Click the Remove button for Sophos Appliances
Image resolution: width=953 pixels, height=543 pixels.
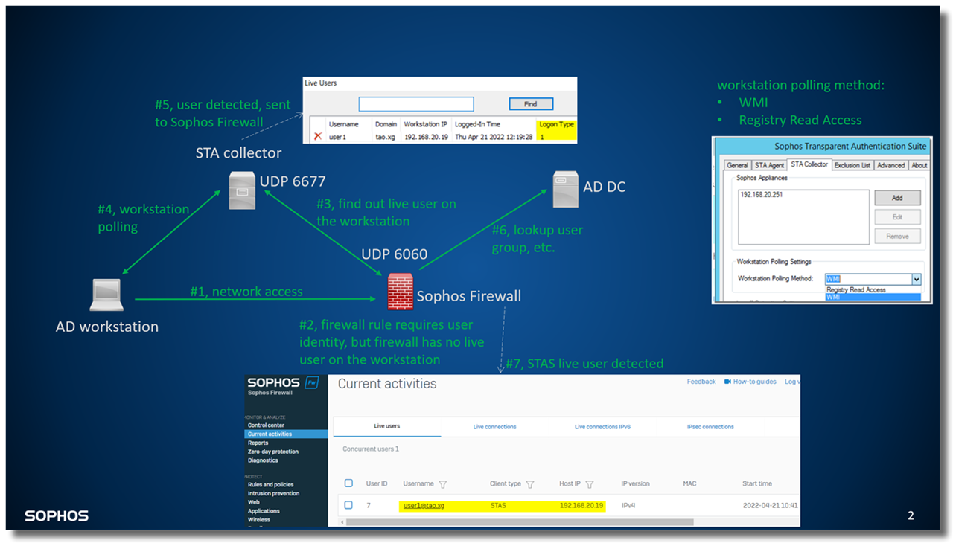pyautogui.click(x=897, y=236)
